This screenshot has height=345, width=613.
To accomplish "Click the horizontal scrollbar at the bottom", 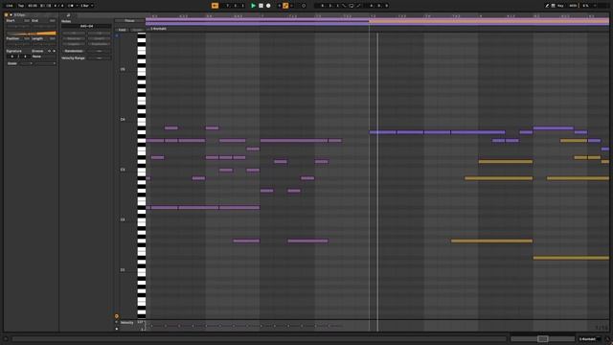I will click(260, 339).
